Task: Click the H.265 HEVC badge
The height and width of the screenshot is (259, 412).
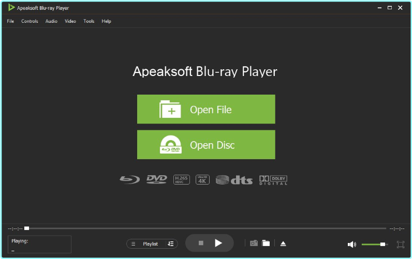Action: [x=182, y=180]
